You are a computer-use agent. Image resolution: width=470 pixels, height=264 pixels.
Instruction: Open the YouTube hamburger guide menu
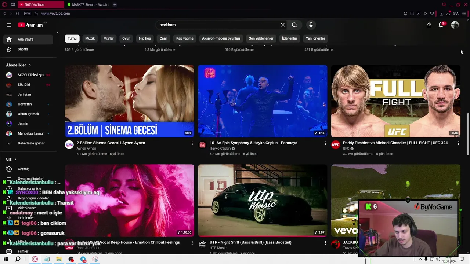(x=9, y=25)
